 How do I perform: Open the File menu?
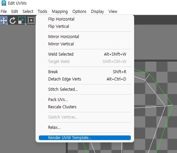pyautogui.click(x=4, y=12)
